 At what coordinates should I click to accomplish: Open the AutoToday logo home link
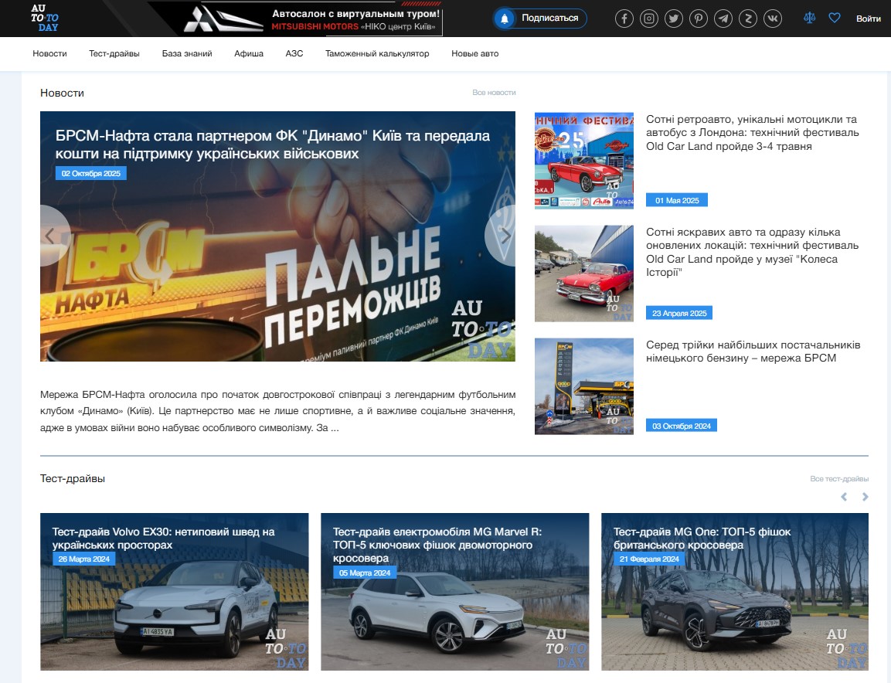(x=45, y=18)
